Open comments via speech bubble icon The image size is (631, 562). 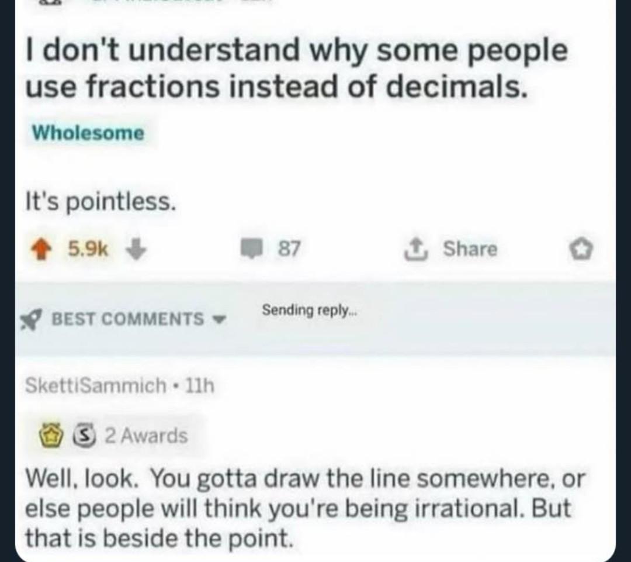254,249
